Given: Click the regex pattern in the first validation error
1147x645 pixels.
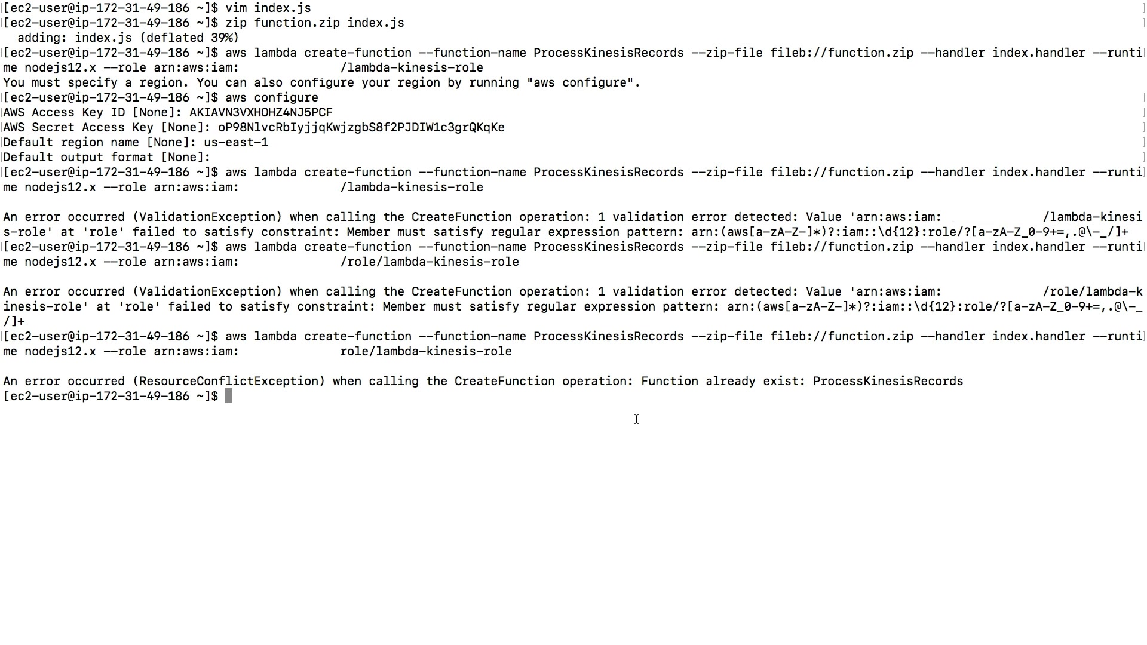Looking at the screenshot, I should 910,232.
